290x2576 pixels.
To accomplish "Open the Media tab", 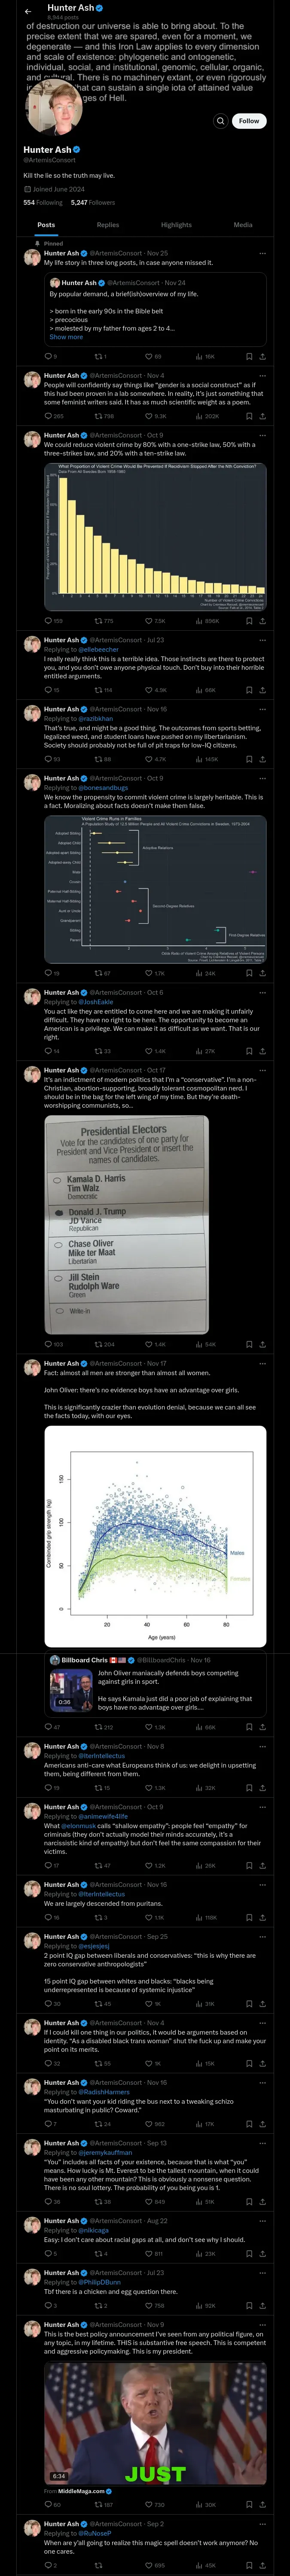I will pyautogui.click(x=243, y=225).
